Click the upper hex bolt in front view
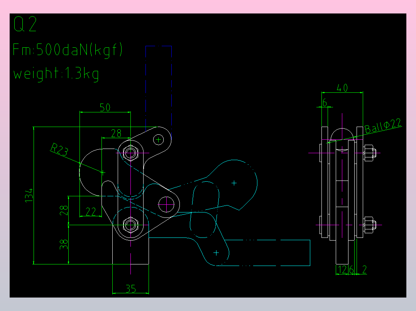This screenshot has height=311, width=416. (130, 153)
